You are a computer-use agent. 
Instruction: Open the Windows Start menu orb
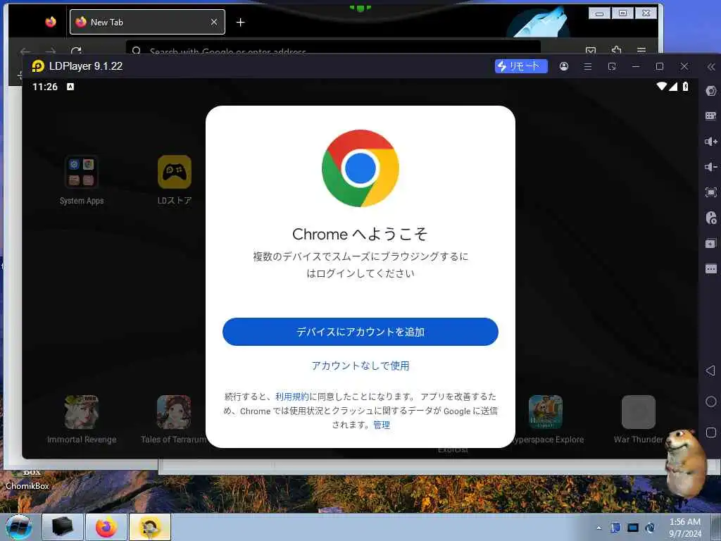[19, 527]
